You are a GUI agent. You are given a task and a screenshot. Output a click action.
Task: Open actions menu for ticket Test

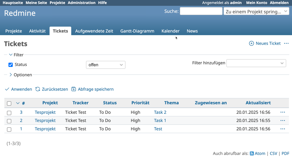point(283,129)
